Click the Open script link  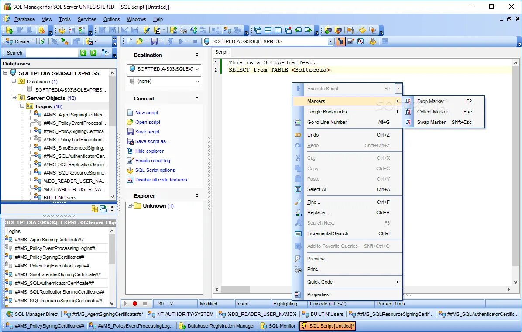point(148,122)
